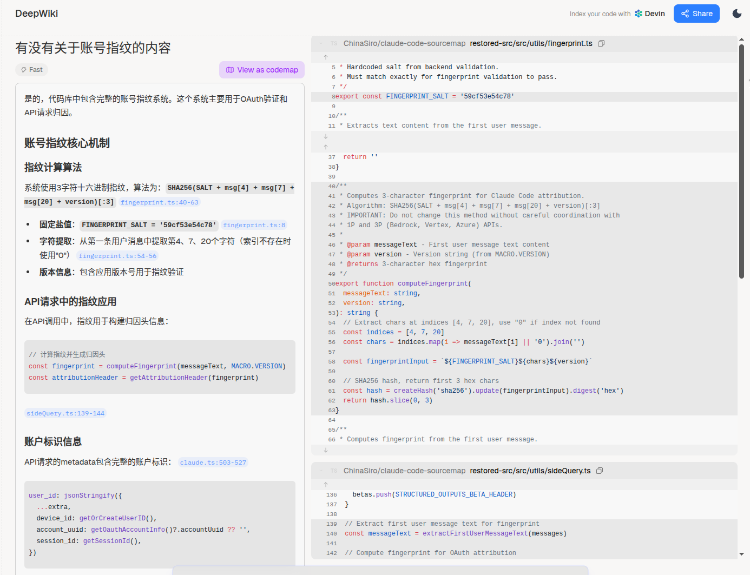Viewport: 750px width, 575px height.
Task: Copy the sideQuery.ts file path
Action: 600,471
